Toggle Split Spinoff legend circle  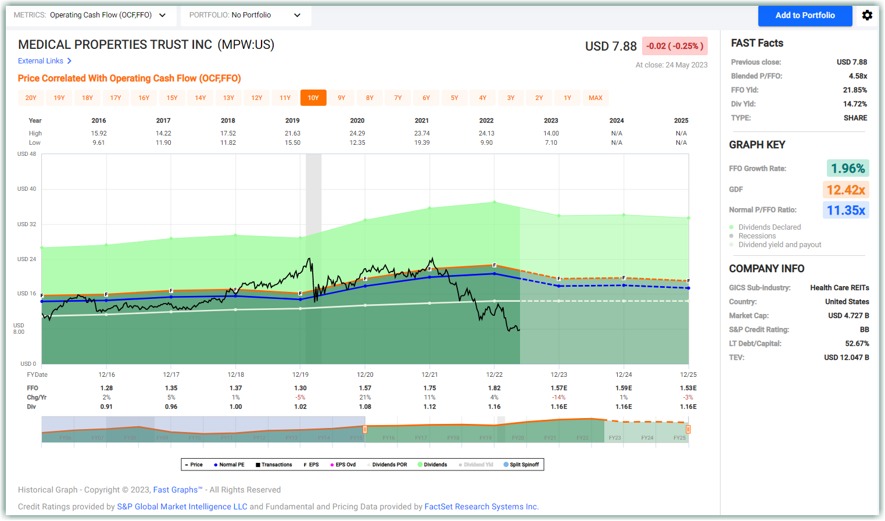point(506,465)
